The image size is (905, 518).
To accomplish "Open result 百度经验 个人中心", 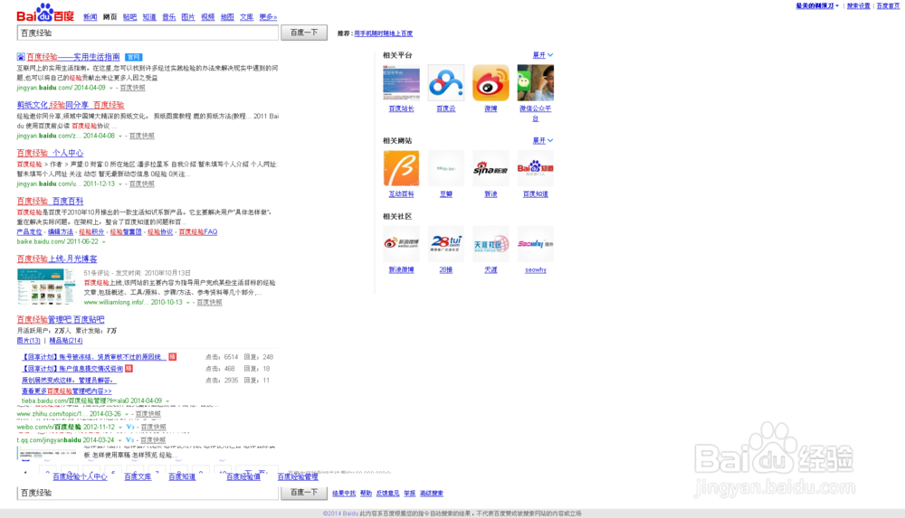I will pos(50,153).
